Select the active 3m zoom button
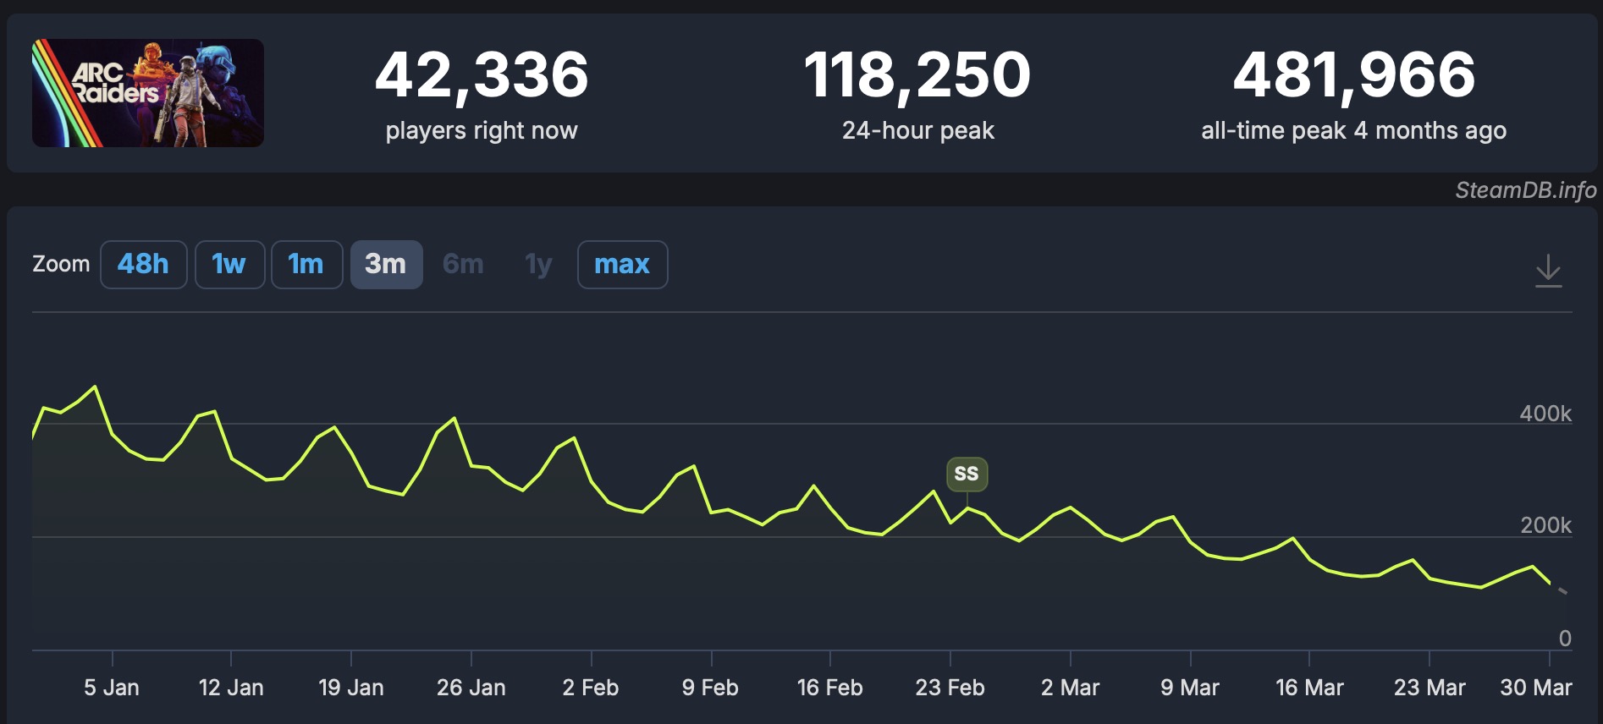The width and height of the screenshot is (1603, 724). 386,265
